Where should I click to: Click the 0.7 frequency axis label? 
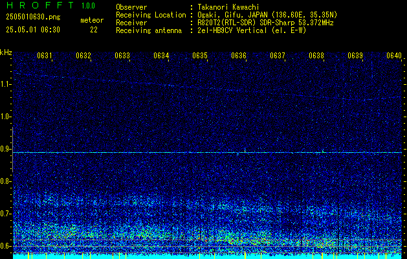tap(5, 214)
